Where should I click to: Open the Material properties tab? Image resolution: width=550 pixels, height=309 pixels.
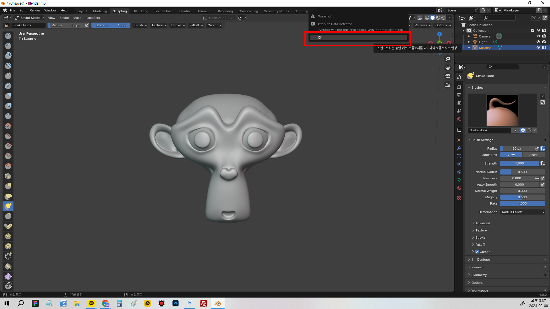click(459, 188)
